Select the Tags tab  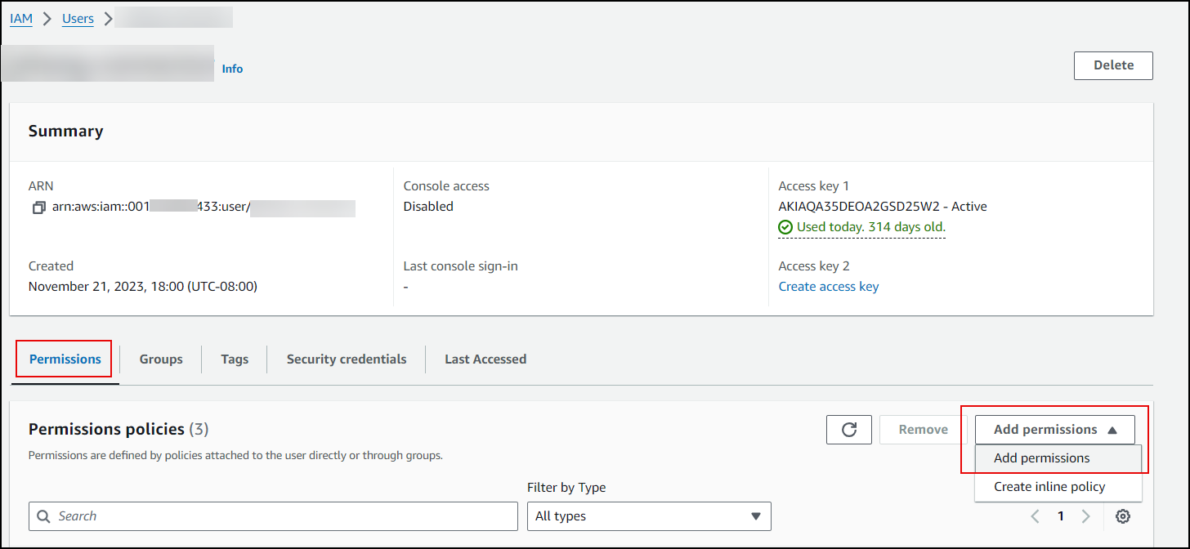point(235,359)
